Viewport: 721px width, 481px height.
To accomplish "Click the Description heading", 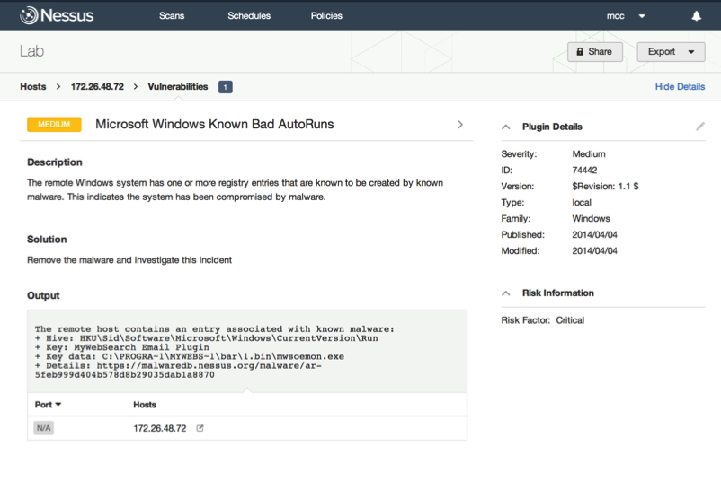I will (55, 162).
